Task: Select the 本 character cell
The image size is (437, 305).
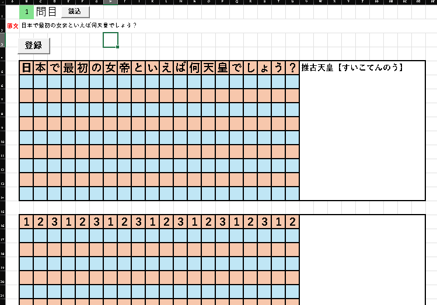Action: coord(40,68)
